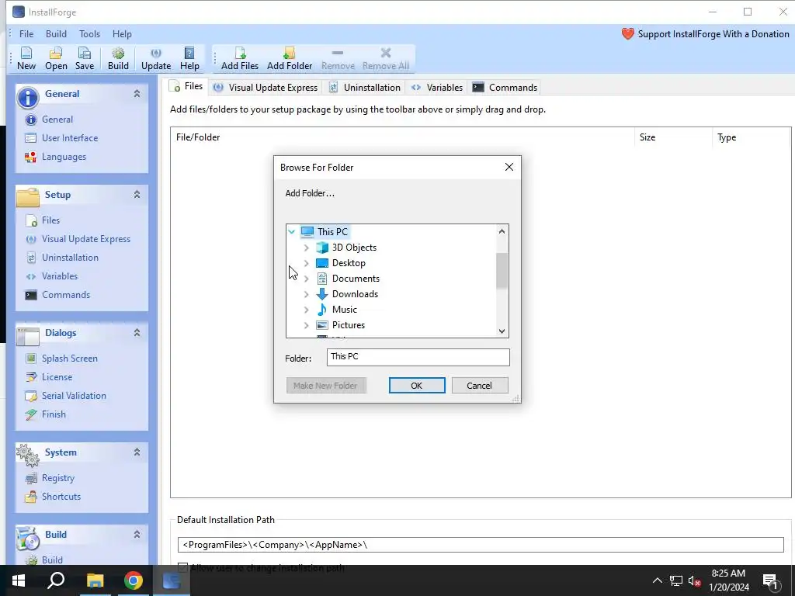Expand the Desktop tree node

coord(306,263)
